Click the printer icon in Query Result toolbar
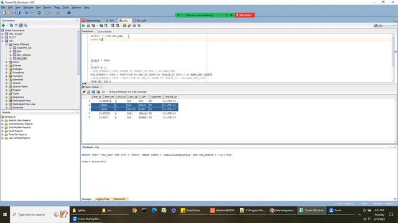Image resolution: width=398 pixels, height=223 pixels. (x=88, y=92)
